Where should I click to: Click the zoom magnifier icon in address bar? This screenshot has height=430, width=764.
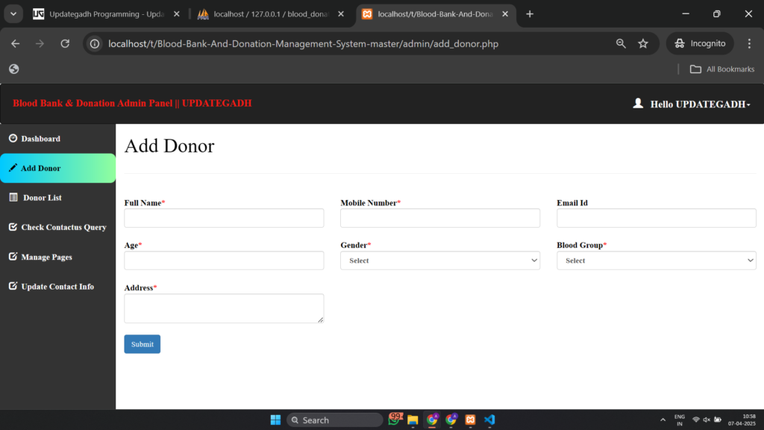621,44
